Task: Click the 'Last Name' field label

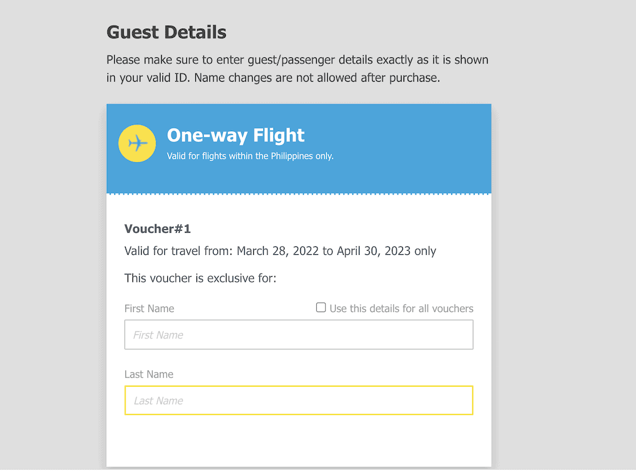Action: tap(148, 374)
